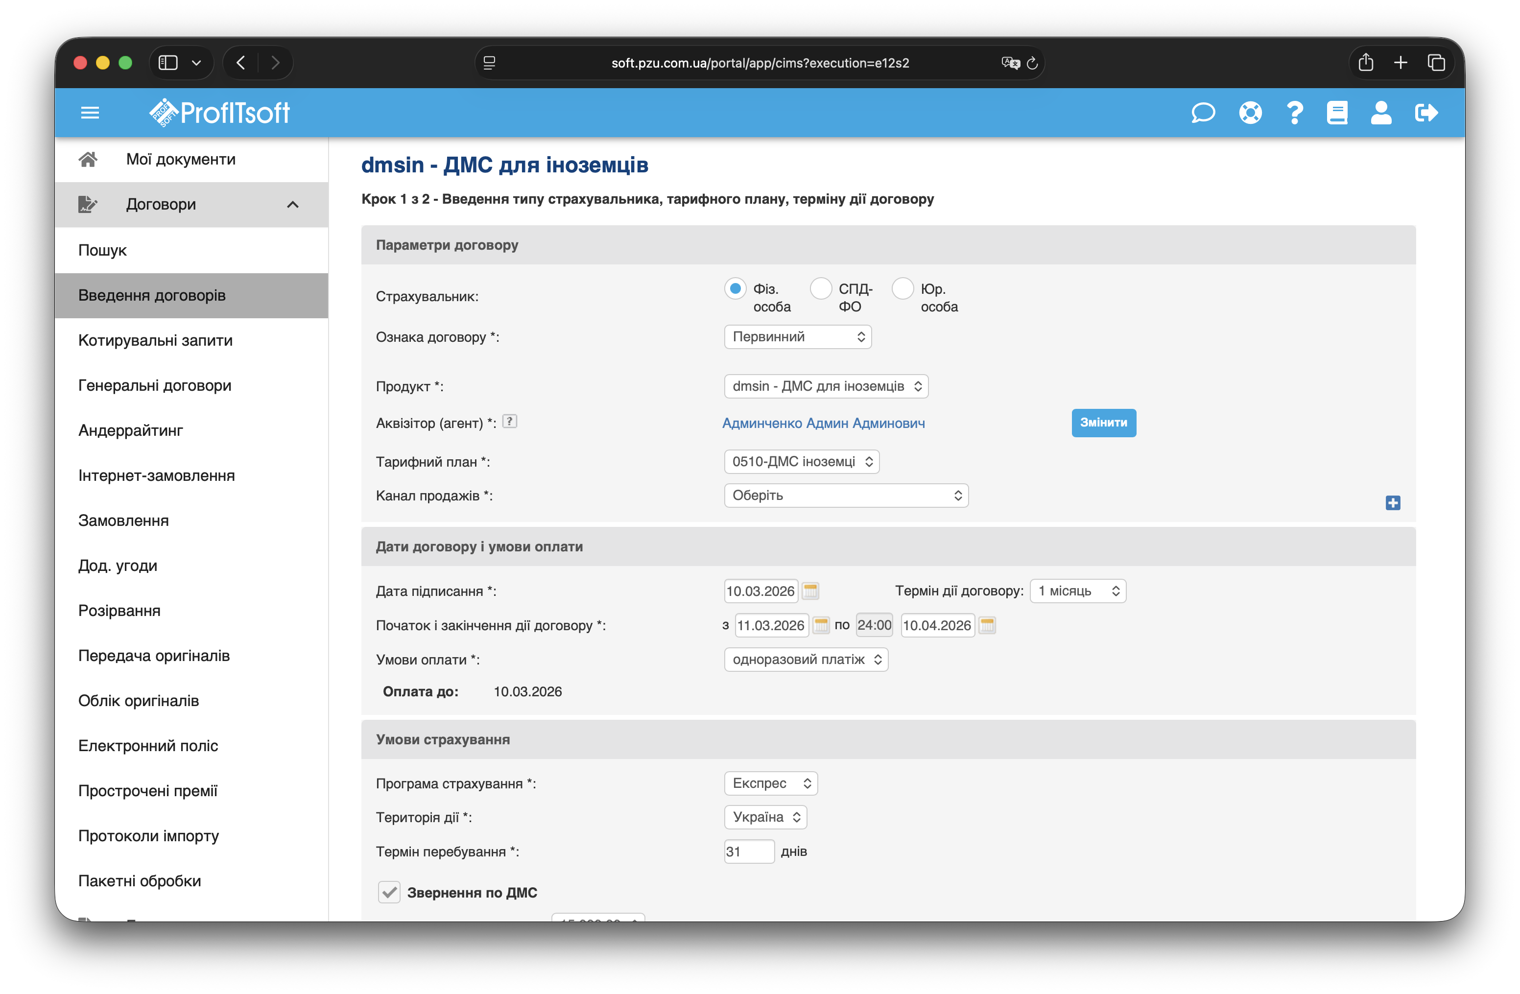Open the user profile icon
The width and height of the screenshot is (1520, 994).
point(1381,113)
